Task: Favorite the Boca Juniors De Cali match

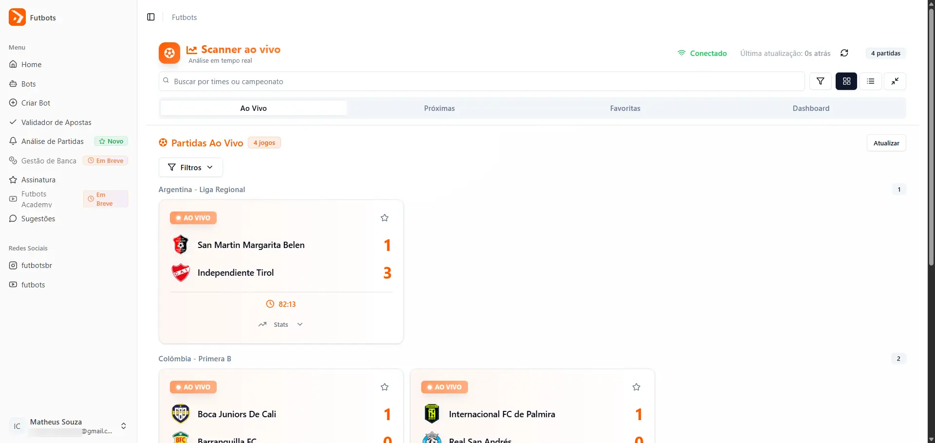Action: click(x=385, y=387)
